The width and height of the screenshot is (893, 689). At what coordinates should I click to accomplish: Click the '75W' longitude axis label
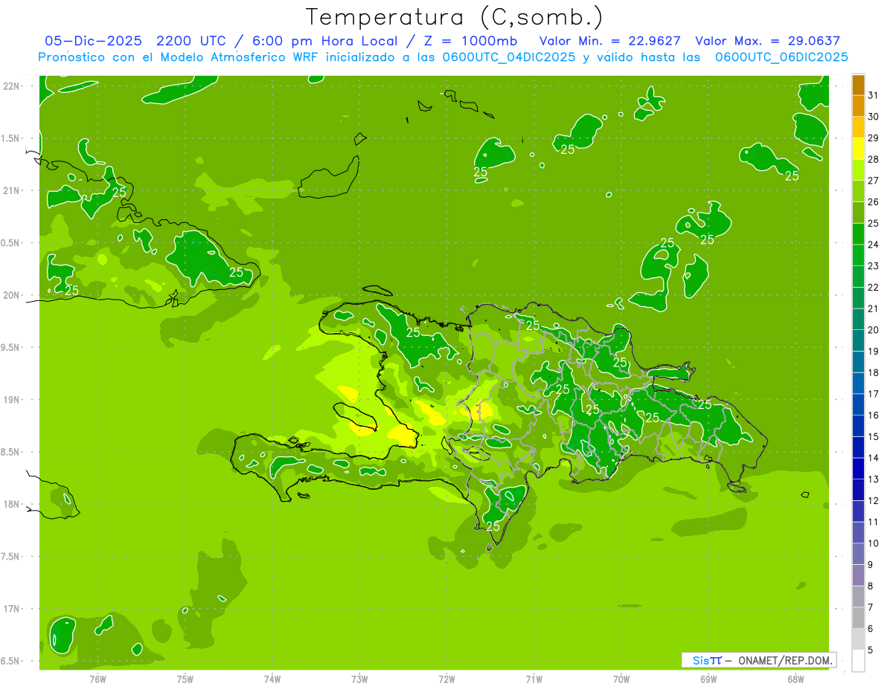coord(185,679)
